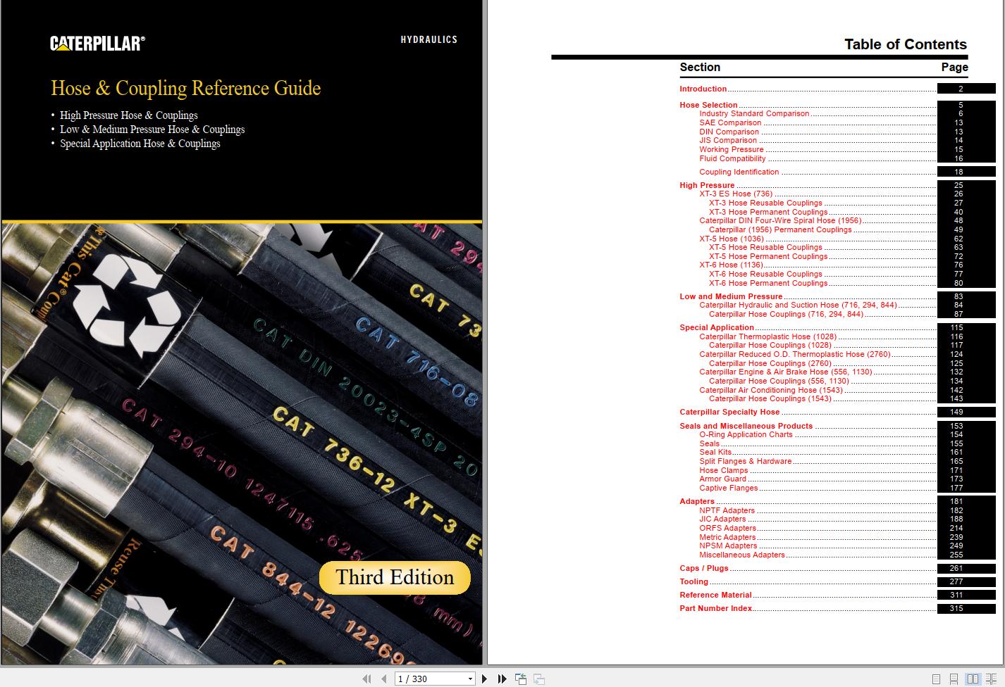
Task: Jump to the Part Number Index
Action: (715, 608)
